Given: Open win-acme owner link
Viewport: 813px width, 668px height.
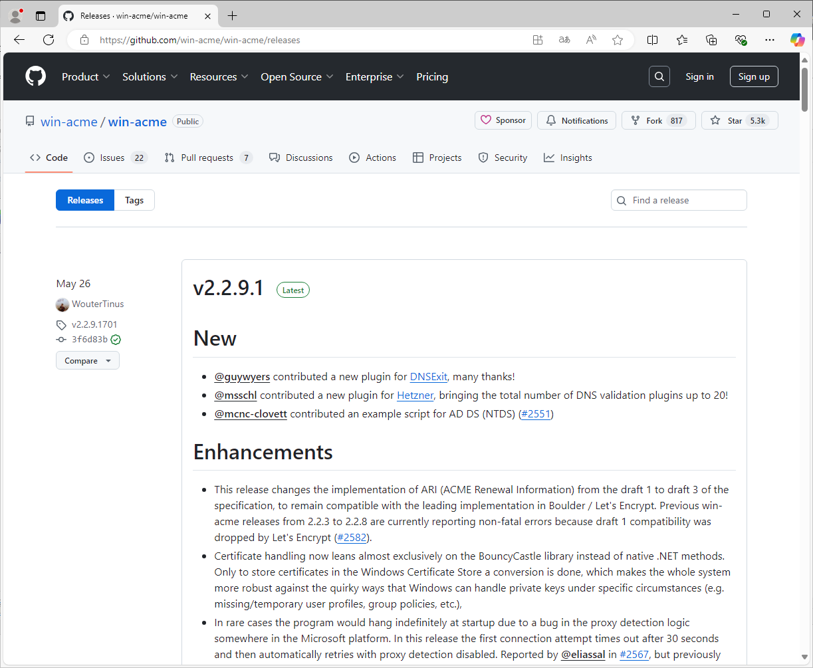Looking at the screenshot, I should pos(69,122).
